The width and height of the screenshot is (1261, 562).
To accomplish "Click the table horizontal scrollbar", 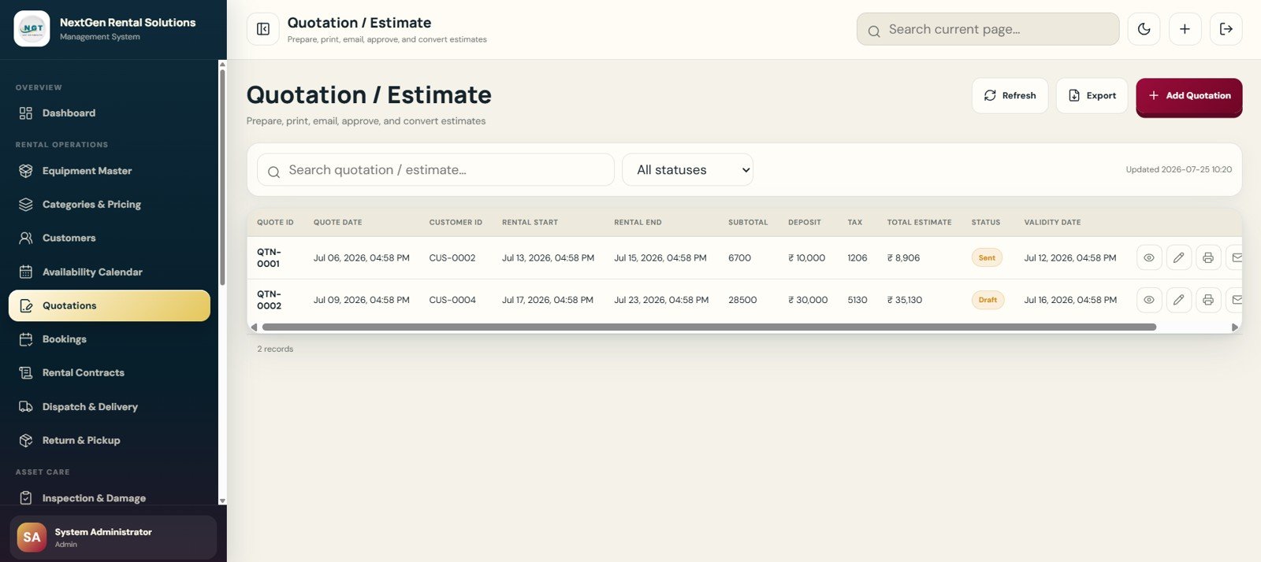I will (709, 327).
